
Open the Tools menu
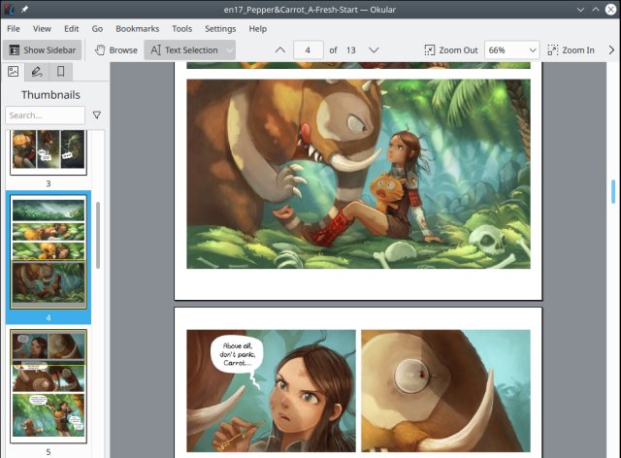(181, 28)
